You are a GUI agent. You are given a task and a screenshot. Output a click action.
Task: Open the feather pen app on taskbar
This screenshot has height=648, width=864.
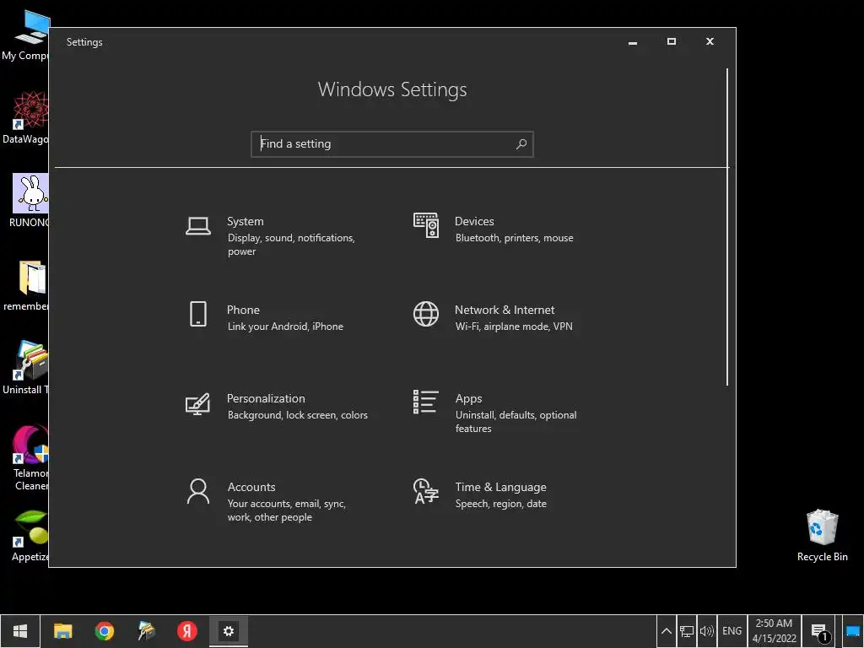tap(146, 631)
